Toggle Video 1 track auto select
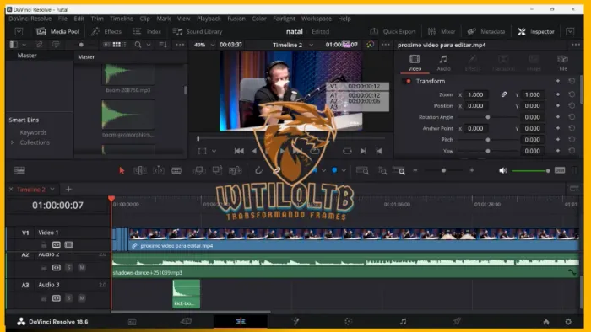Image resolution: width=591 pixels, height=332 pixels. point(57,244)
